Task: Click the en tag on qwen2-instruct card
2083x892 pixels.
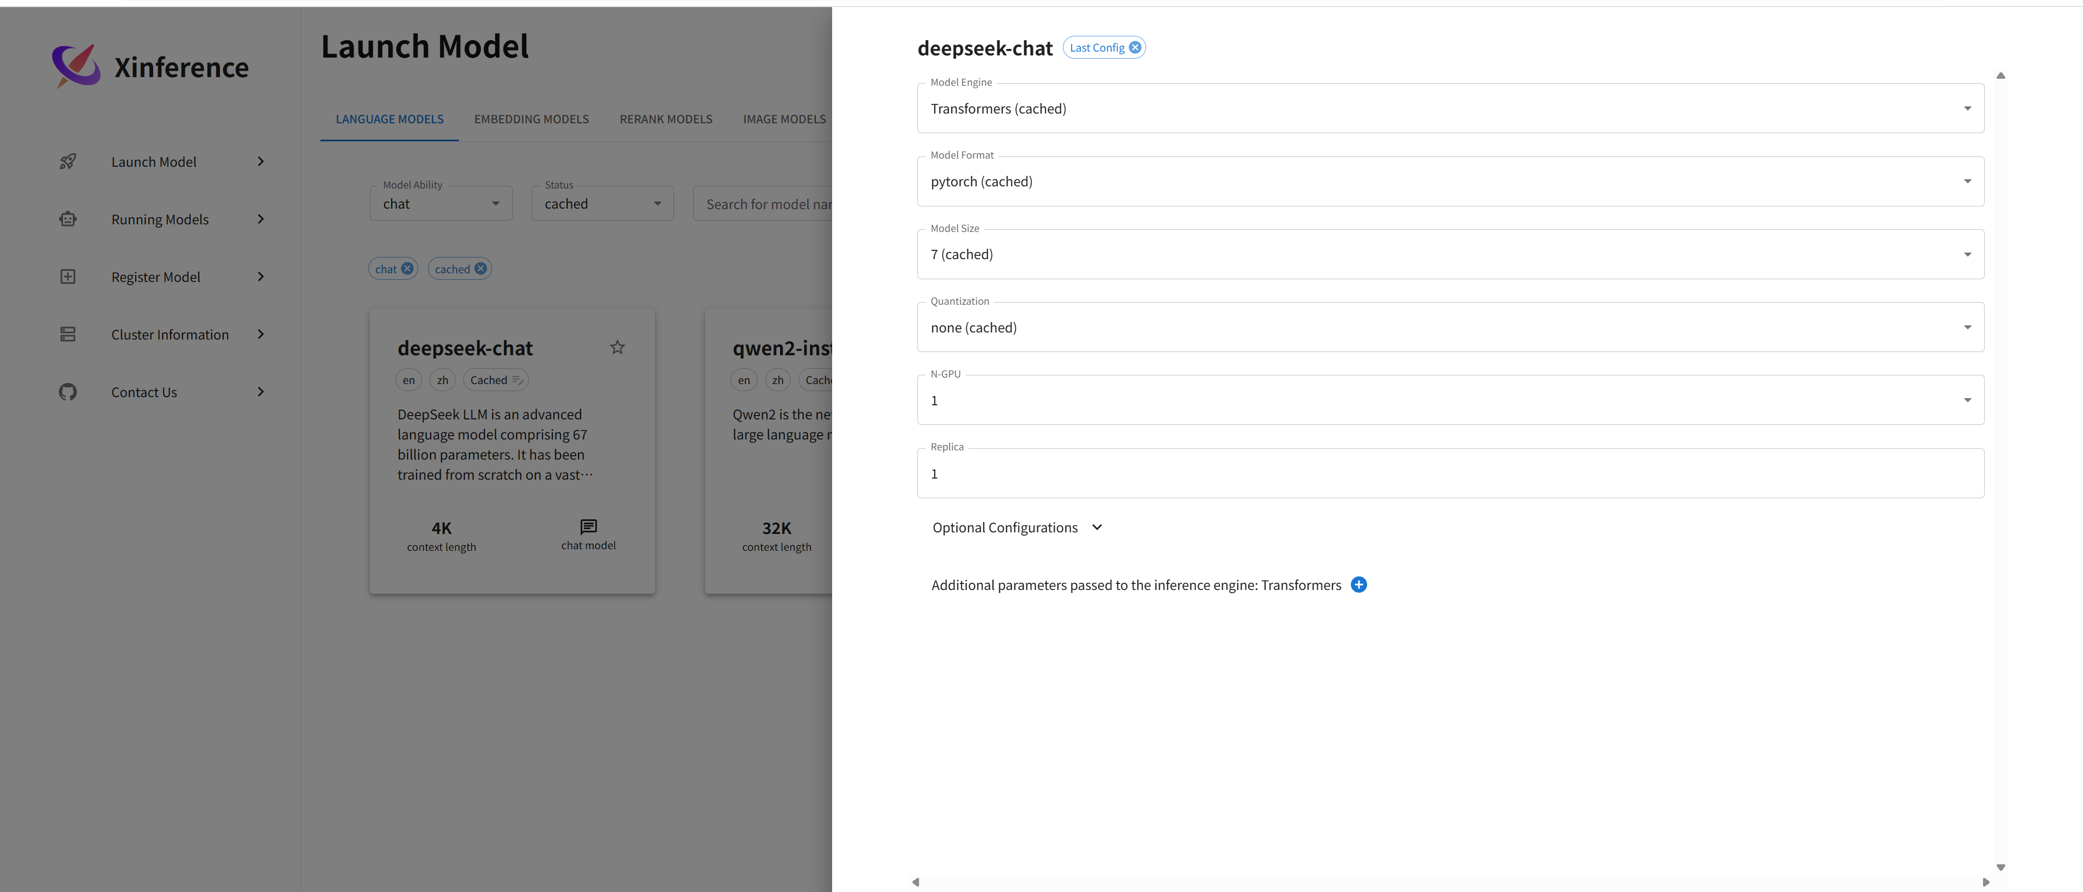Action: 744,380
